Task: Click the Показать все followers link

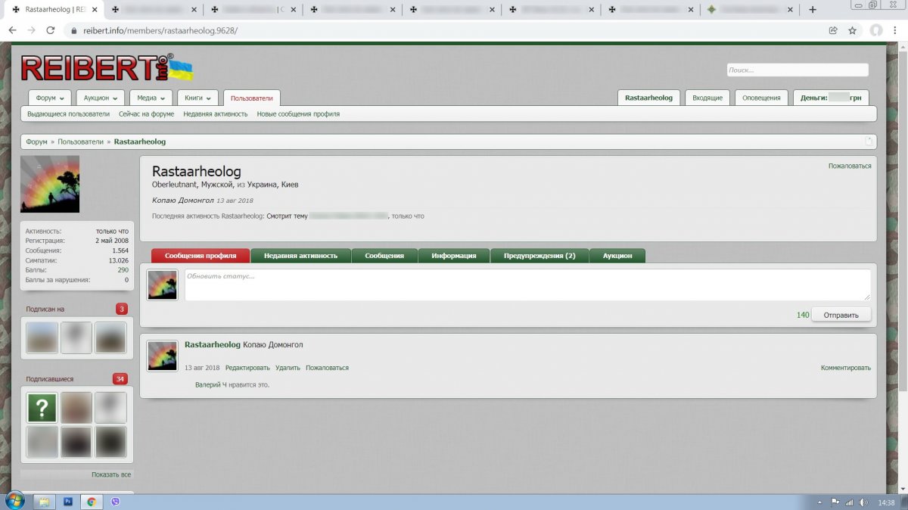Action: (x=111, y=474)
